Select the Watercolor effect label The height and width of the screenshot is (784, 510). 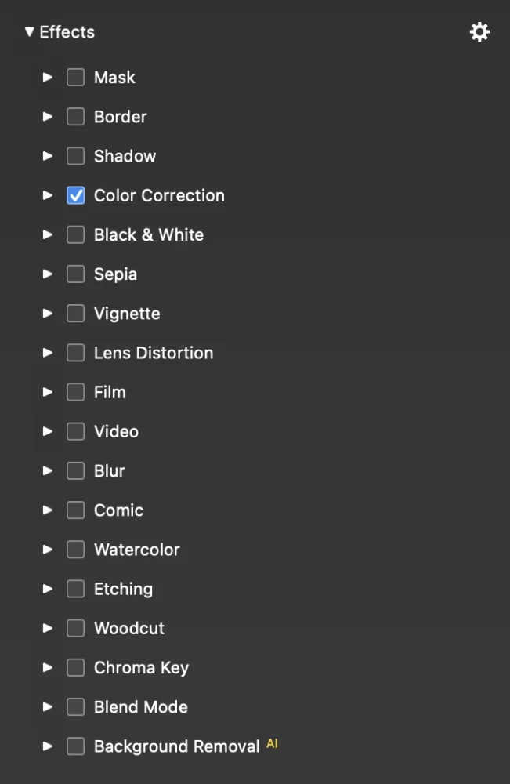tap(137, 550)
